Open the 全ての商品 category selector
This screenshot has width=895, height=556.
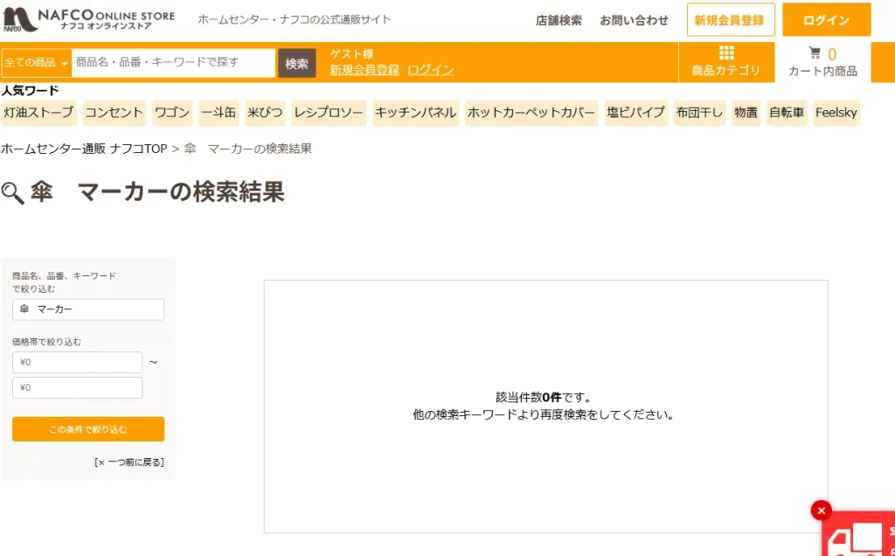35,62
